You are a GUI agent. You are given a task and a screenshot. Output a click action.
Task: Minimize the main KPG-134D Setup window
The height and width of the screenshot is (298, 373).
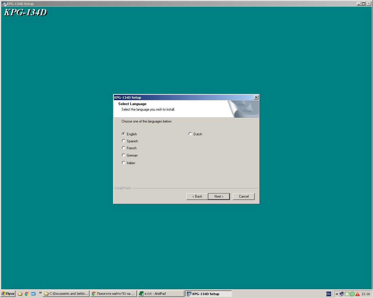click(359, 4)
